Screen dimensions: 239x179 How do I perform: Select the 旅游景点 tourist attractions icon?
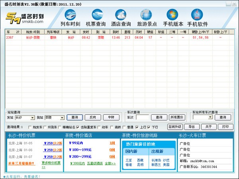(x=147, y=18)
